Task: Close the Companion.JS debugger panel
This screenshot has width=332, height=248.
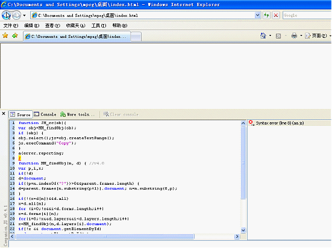Action: [x=4, y=114]
